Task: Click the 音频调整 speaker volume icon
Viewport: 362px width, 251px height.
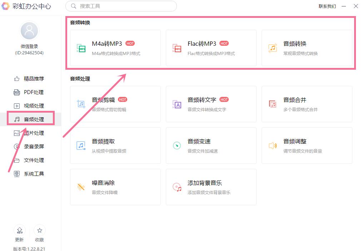Action: pyautogui.click(x=273, y=146)
